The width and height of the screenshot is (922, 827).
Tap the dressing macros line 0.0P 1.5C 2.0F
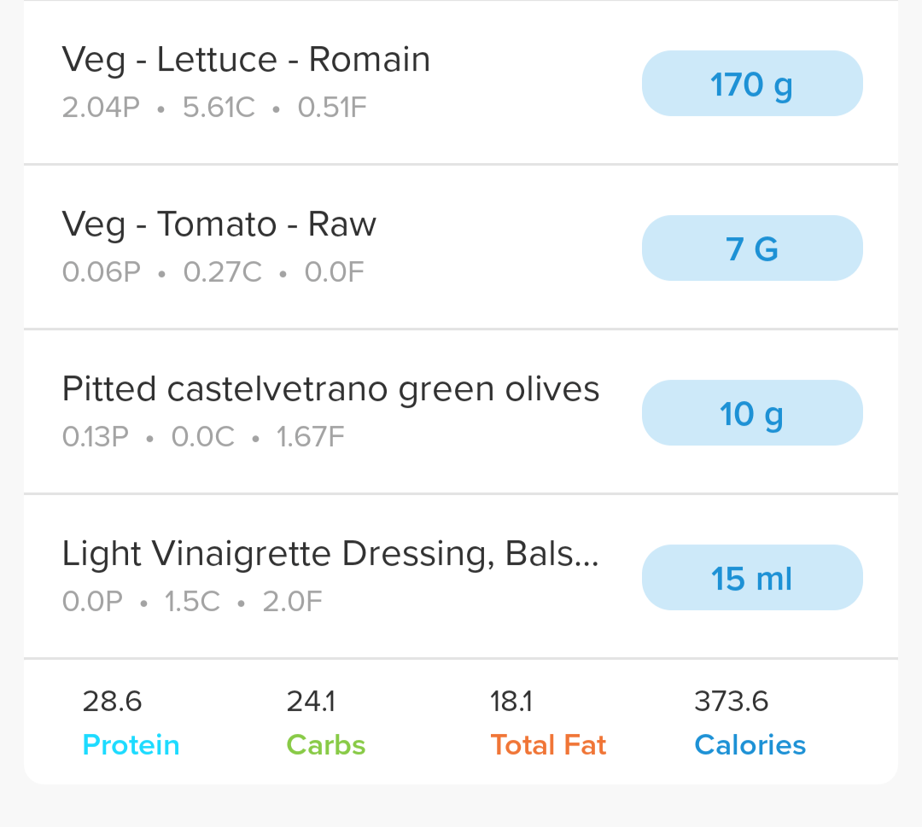[192, 603]
